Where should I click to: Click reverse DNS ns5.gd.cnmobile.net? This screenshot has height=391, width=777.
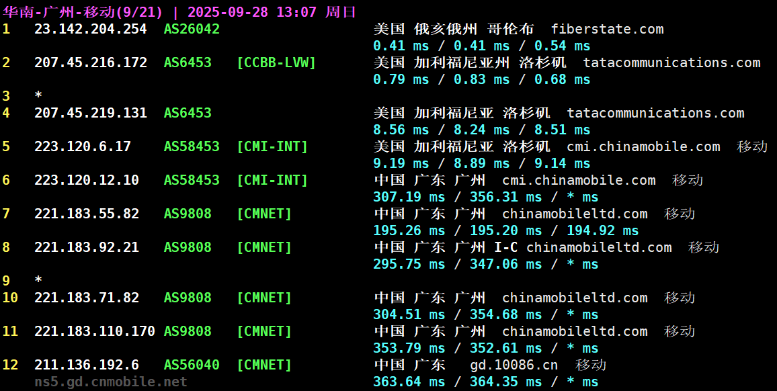pyautogui.click(x=111, y=382)
